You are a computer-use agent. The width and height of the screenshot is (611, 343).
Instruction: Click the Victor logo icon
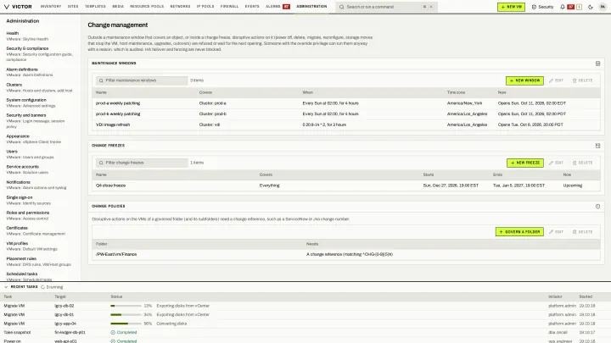6,7
